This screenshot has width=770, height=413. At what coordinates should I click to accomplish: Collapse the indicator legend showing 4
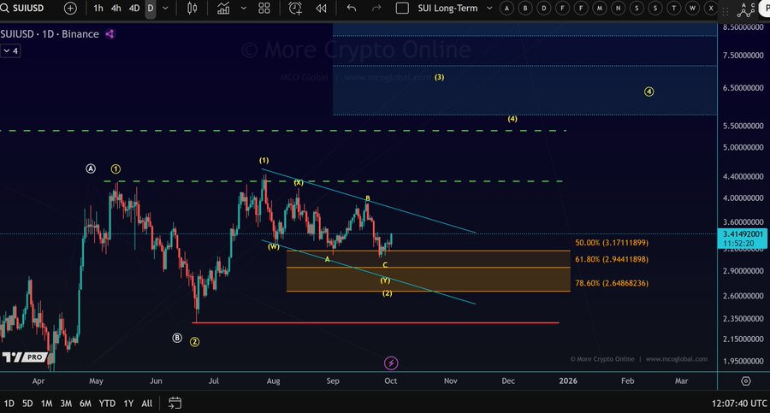coord(10,50)
